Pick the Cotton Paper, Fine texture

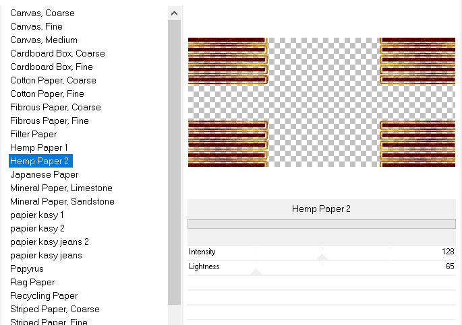coord(47,94)
